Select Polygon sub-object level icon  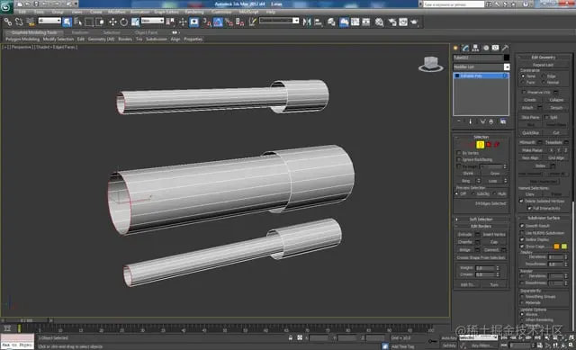click(x=489, y=145)
